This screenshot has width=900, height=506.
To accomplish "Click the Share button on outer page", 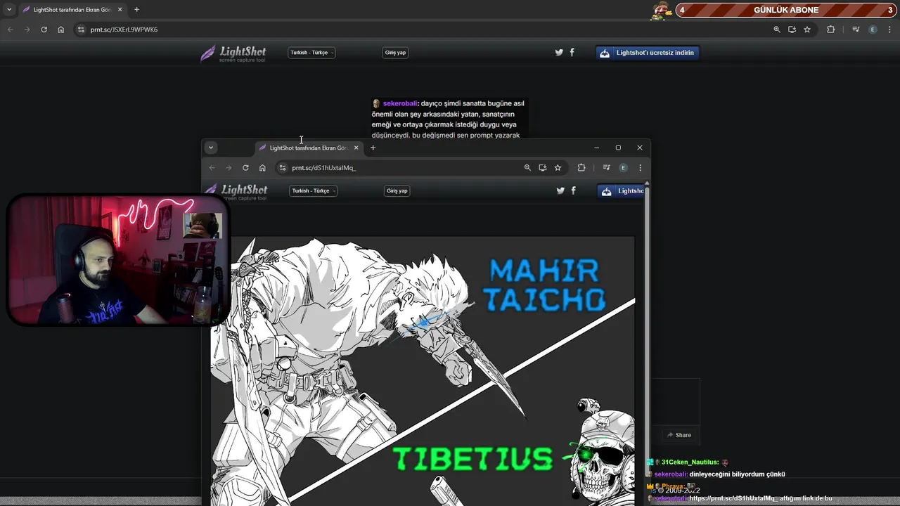I will pyautogui.click(x=679, y=435).
